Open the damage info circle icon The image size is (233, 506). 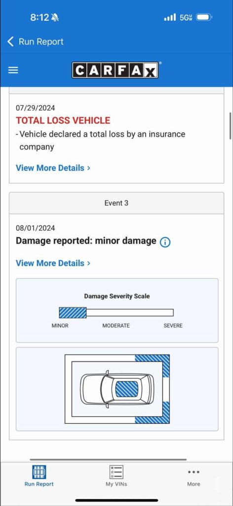click(x=165, y=242)
